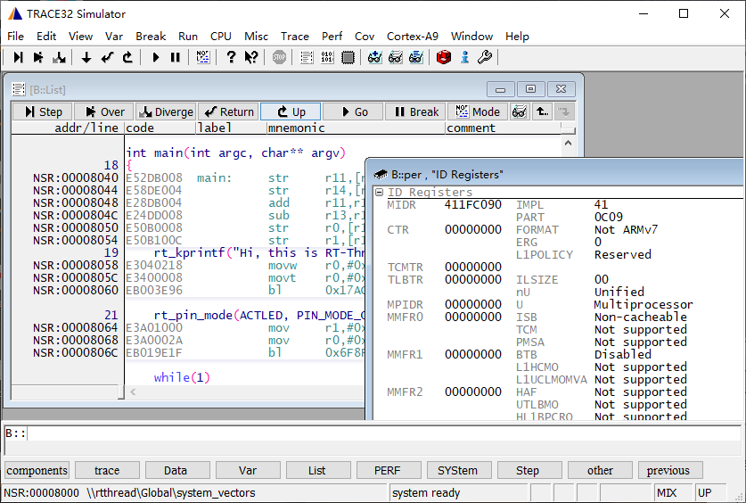Open the Cortex-A9 menu

click(x=412, y=37)
